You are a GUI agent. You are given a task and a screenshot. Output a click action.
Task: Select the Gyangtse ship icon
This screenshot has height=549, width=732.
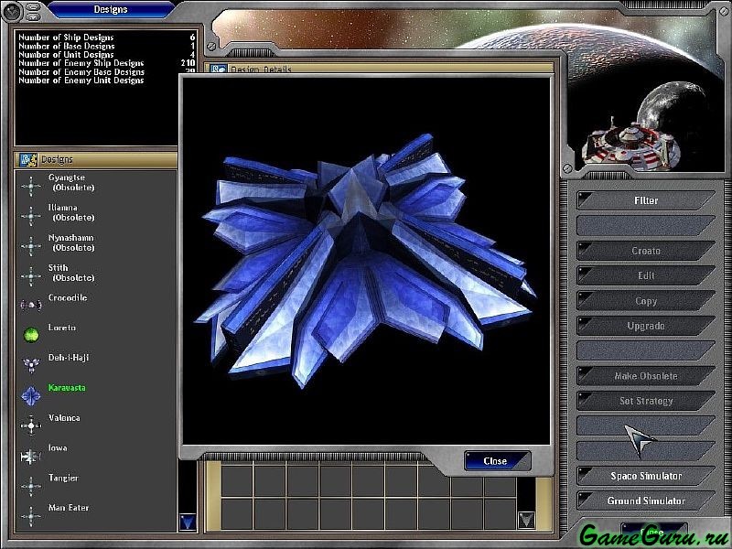tap(31, 186)
